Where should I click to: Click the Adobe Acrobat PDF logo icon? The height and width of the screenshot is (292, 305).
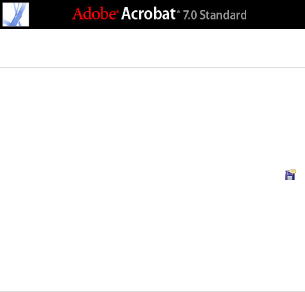coord(16,15)
